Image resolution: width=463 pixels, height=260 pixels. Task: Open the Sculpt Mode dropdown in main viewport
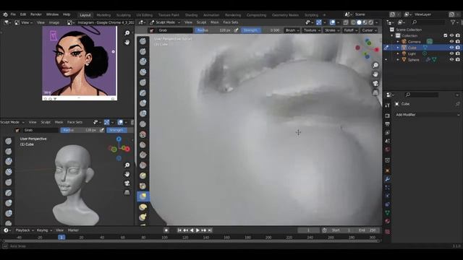[x=165, y=22]
